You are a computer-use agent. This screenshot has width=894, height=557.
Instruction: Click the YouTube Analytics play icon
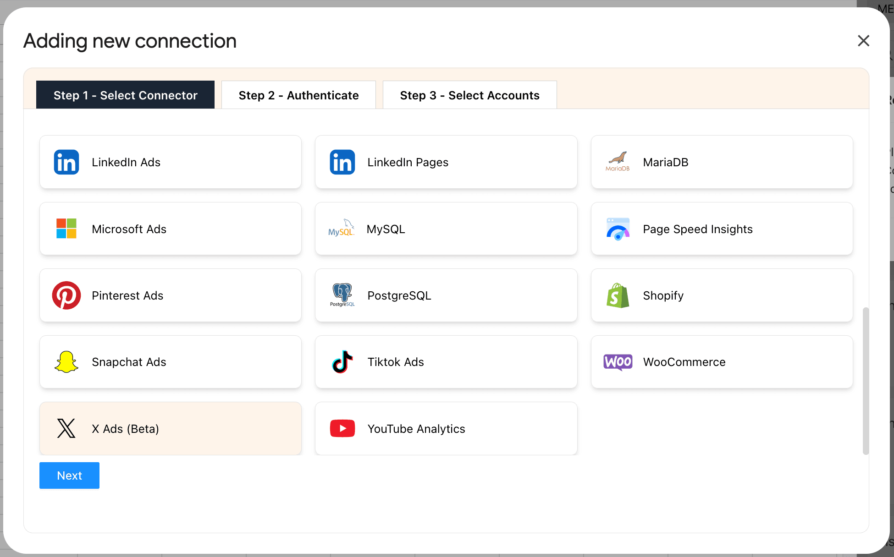point(342,428)
